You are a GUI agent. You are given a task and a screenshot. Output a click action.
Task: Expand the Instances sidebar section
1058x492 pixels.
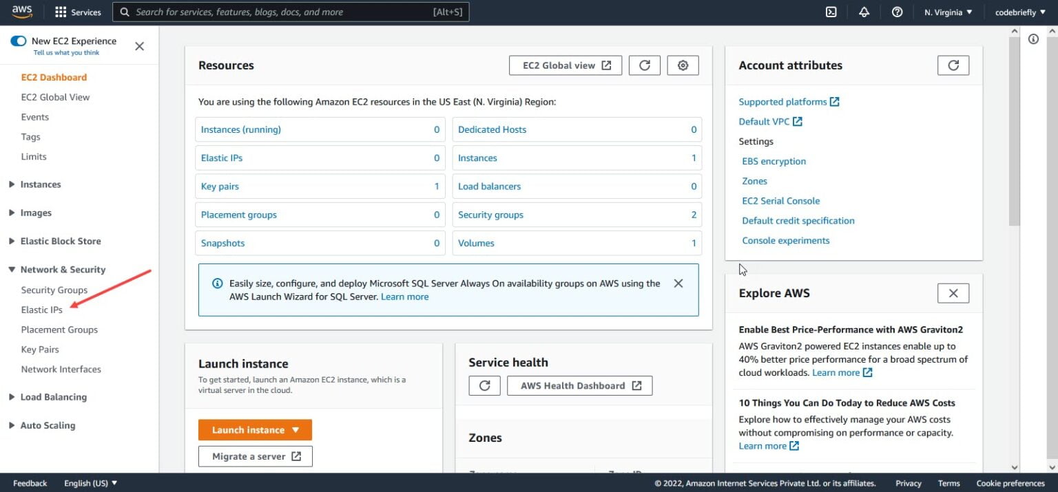coord(12,184)
